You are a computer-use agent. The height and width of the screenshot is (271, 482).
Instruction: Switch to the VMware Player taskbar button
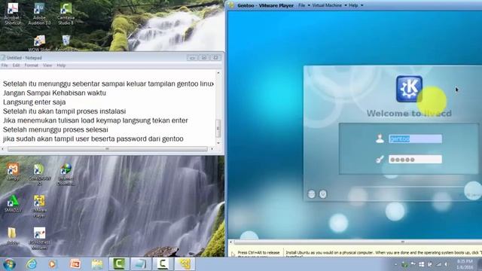(185, 264)
